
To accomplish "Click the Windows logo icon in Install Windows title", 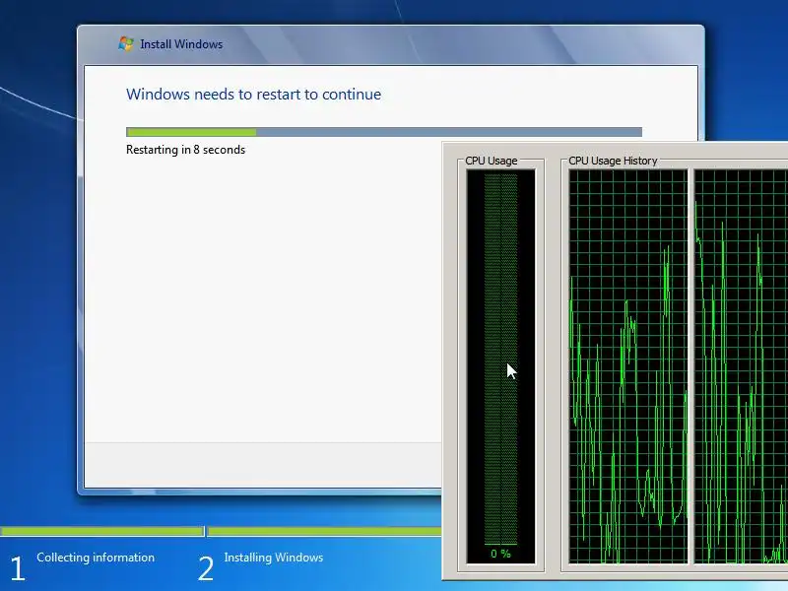I will click(126, 43).
